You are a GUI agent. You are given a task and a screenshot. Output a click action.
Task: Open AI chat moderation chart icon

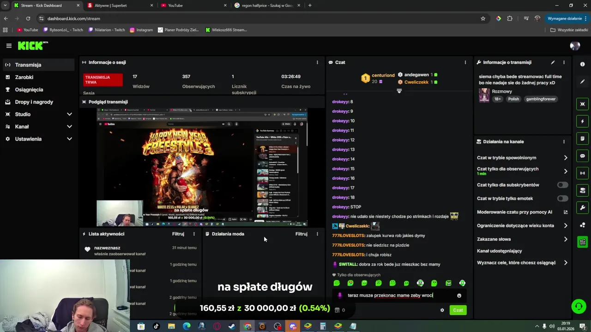coord(566,212)
